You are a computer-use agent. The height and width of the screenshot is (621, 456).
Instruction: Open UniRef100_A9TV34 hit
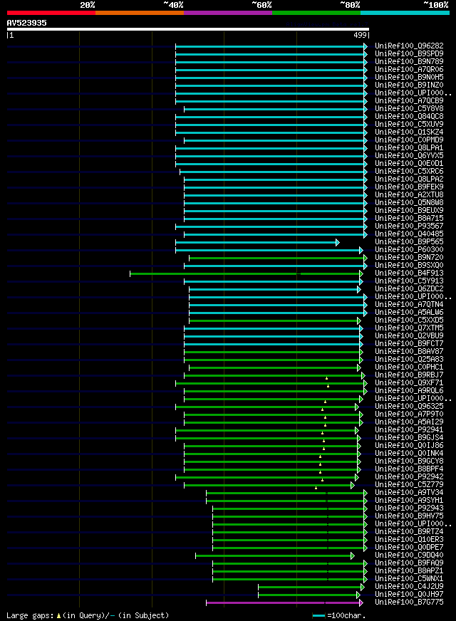tap(409, 493)
